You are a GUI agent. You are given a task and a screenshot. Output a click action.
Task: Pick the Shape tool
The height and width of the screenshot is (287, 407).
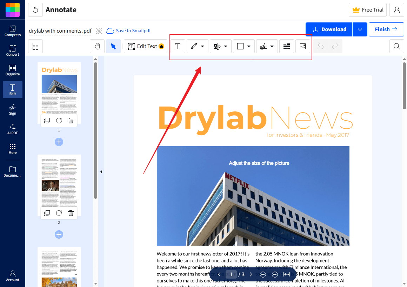pyautogui.click(x=241, y=46)
